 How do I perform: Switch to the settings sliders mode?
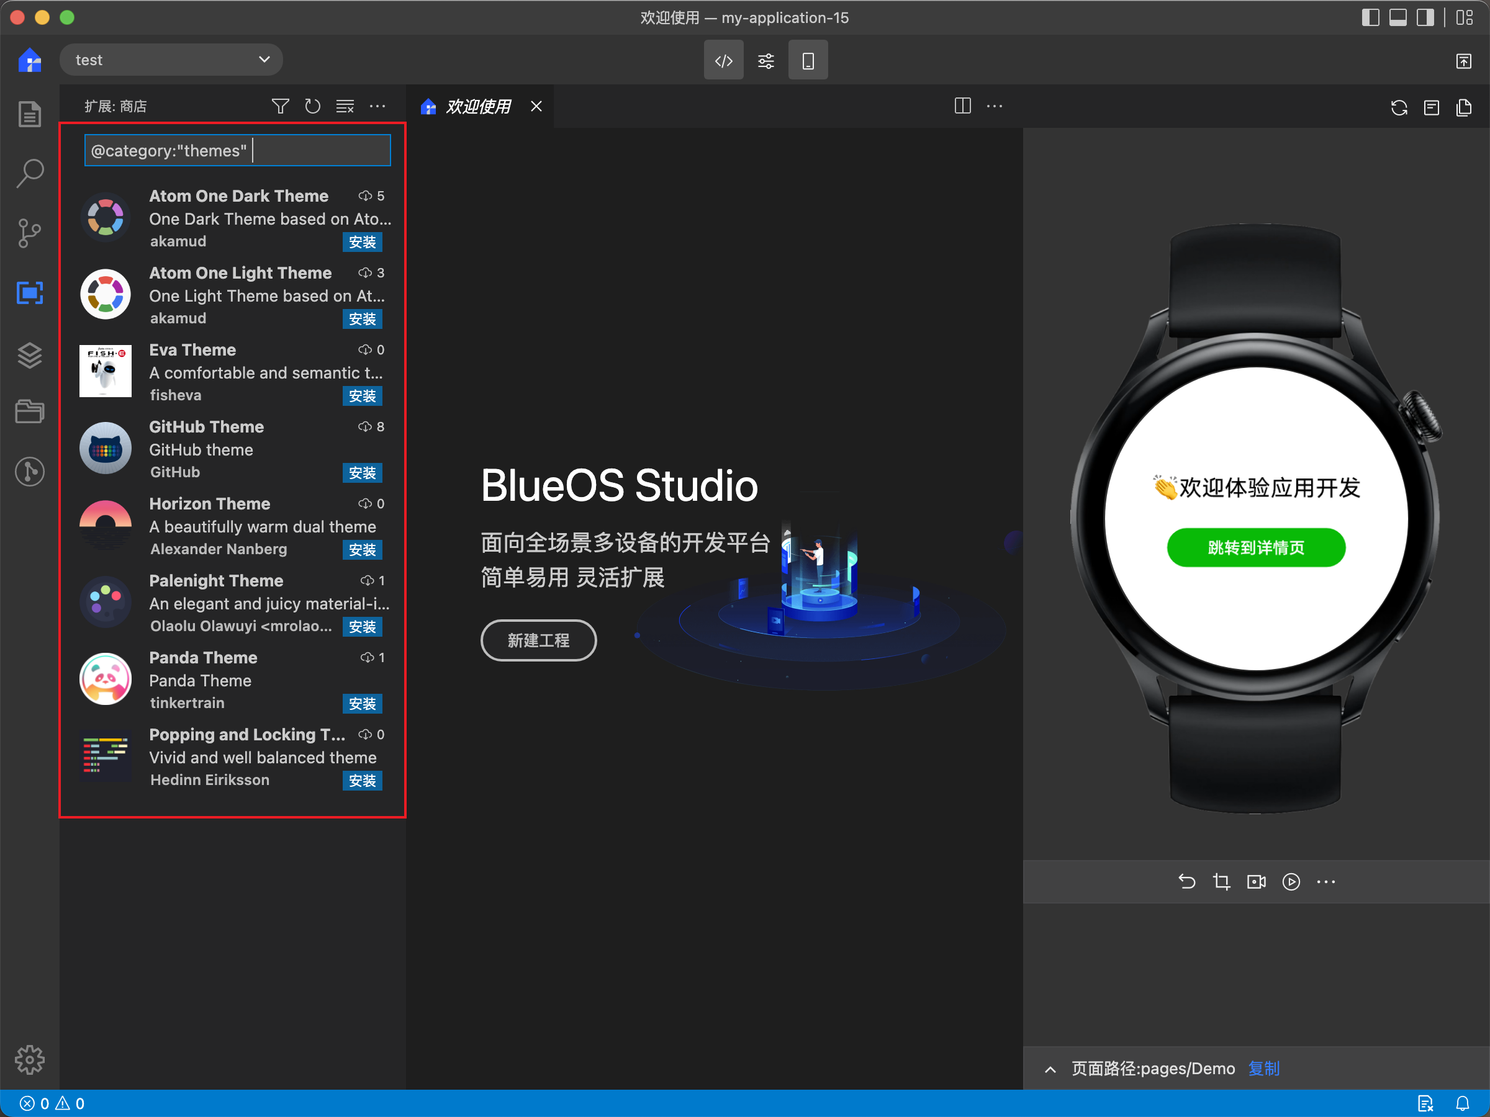click(766, 61)
